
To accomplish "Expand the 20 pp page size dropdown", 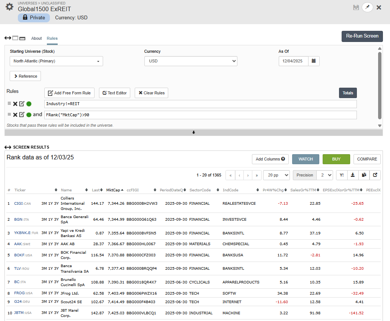I will tap(276, 175).
